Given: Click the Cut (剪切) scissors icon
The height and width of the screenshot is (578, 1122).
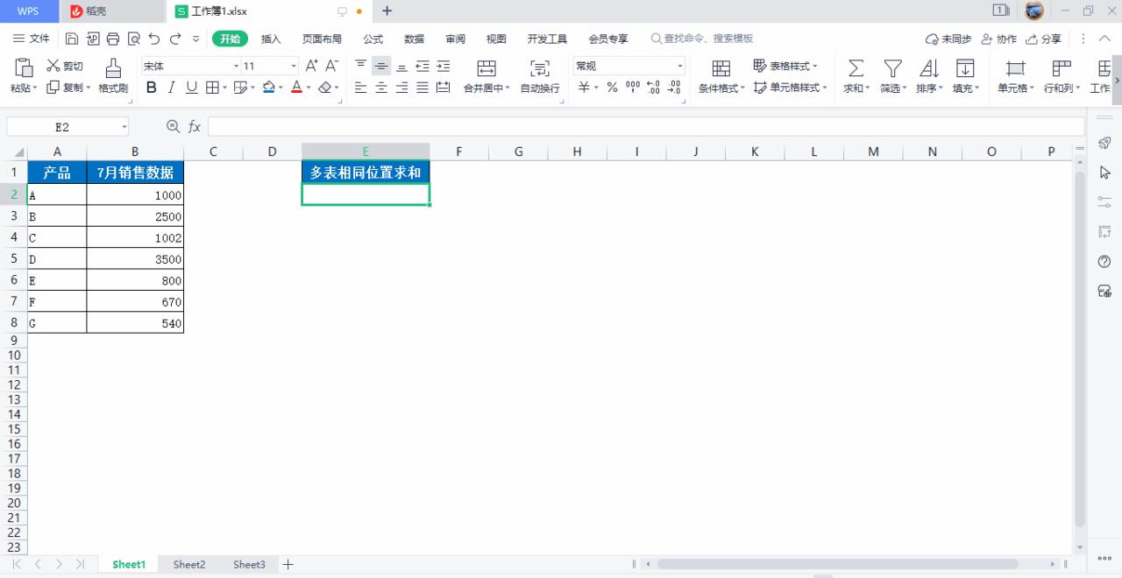Looking at the screenshot, I should pos(55,66).
